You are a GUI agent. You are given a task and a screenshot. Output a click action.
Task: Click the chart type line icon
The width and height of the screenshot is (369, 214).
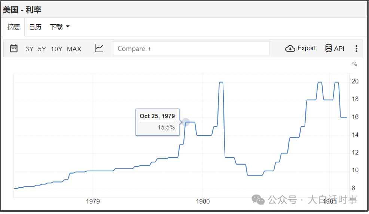click(99, 48)
